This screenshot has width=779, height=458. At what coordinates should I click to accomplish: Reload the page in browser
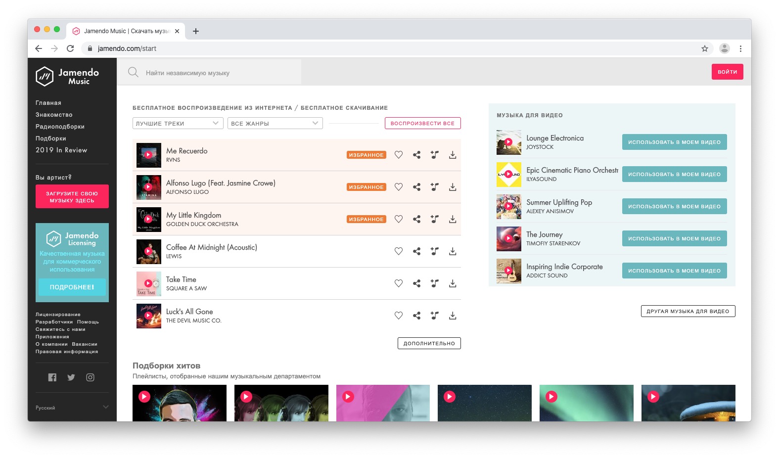70,48
